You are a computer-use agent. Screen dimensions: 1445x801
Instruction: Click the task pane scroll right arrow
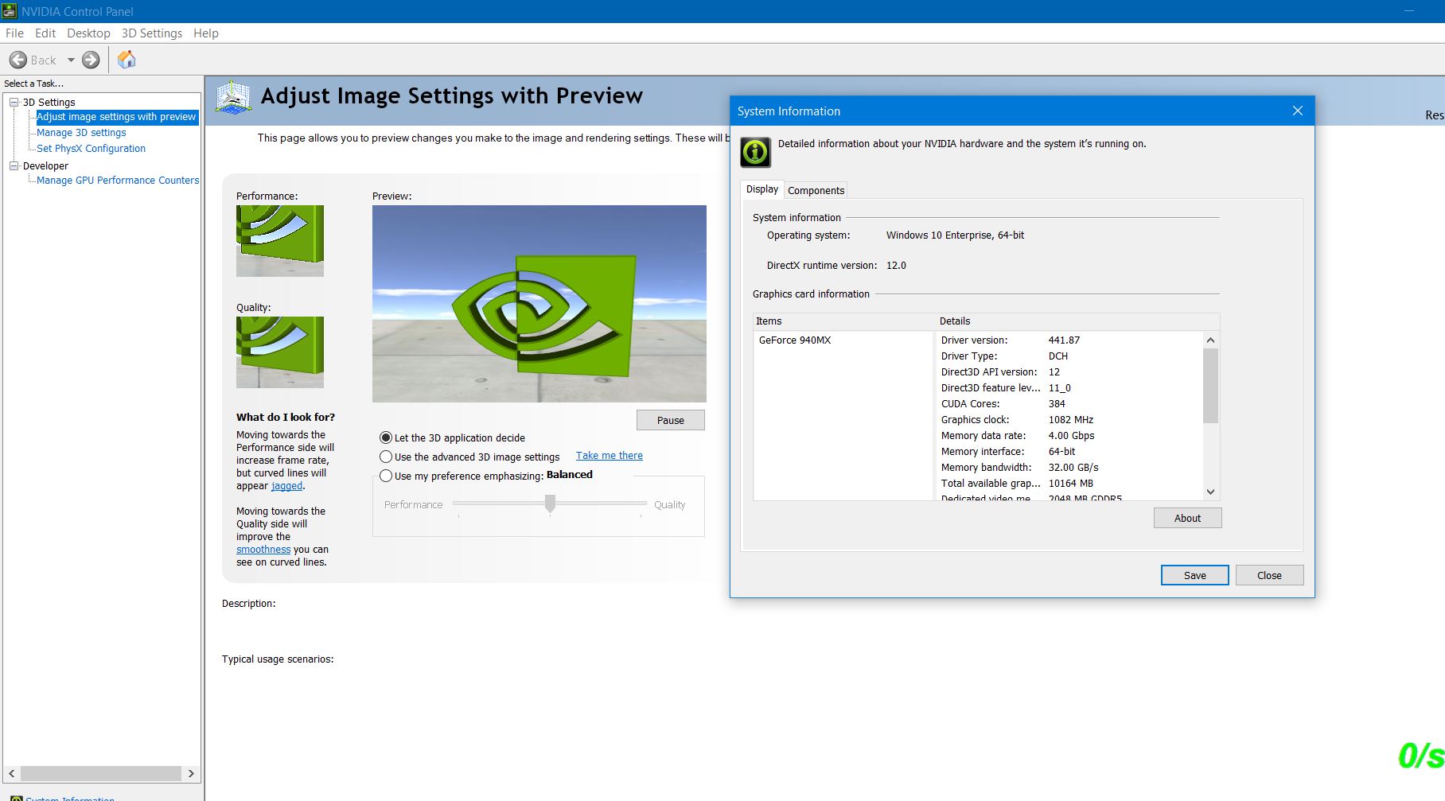click(x=191, y=773)
